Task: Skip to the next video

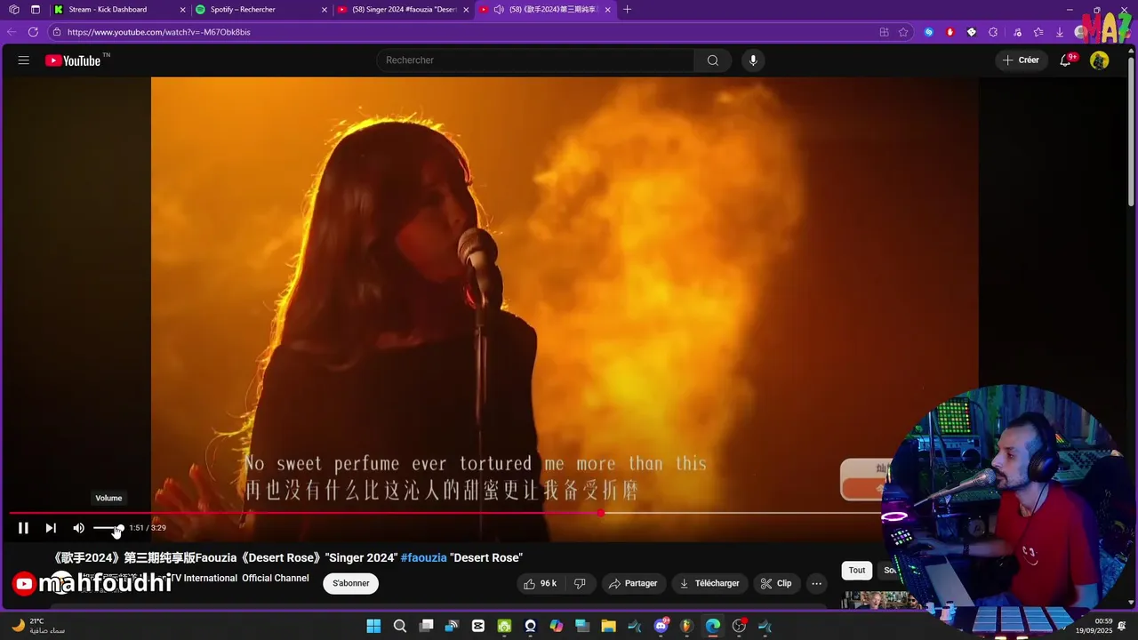Action: 51,528
